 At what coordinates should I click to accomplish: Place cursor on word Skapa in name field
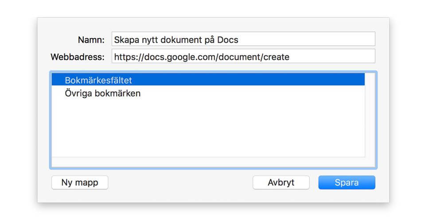point(125,40)
